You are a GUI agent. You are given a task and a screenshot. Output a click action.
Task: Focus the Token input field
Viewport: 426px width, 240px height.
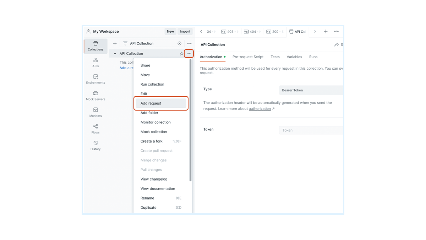311,130
